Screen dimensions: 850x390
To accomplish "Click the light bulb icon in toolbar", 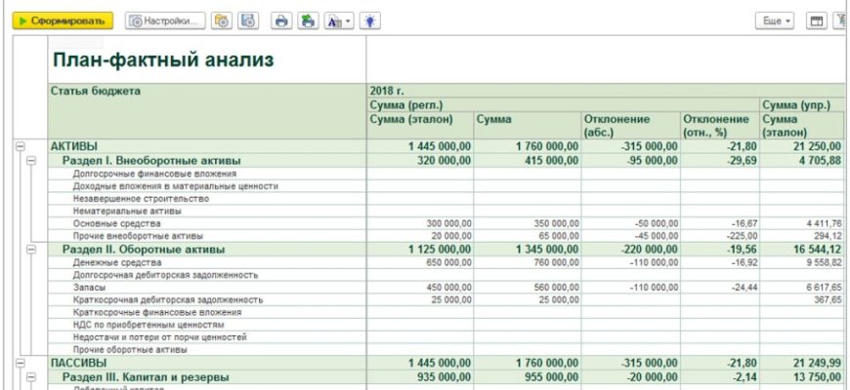I will click(370, 19).
